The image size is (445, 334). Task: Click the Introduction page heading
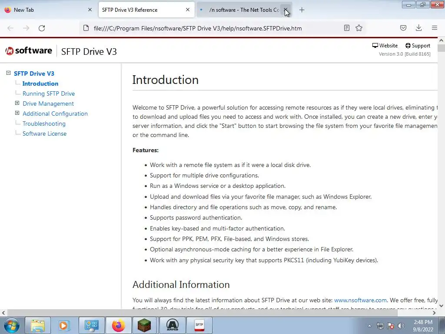[166, 80]
